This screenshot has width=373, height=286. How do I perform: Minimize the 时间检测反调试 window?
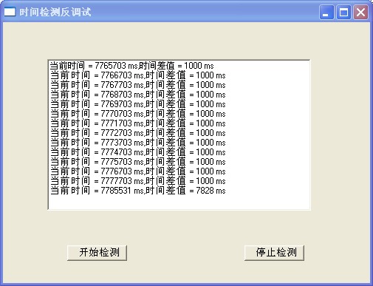pyautogui.click(x=326, y=12)
